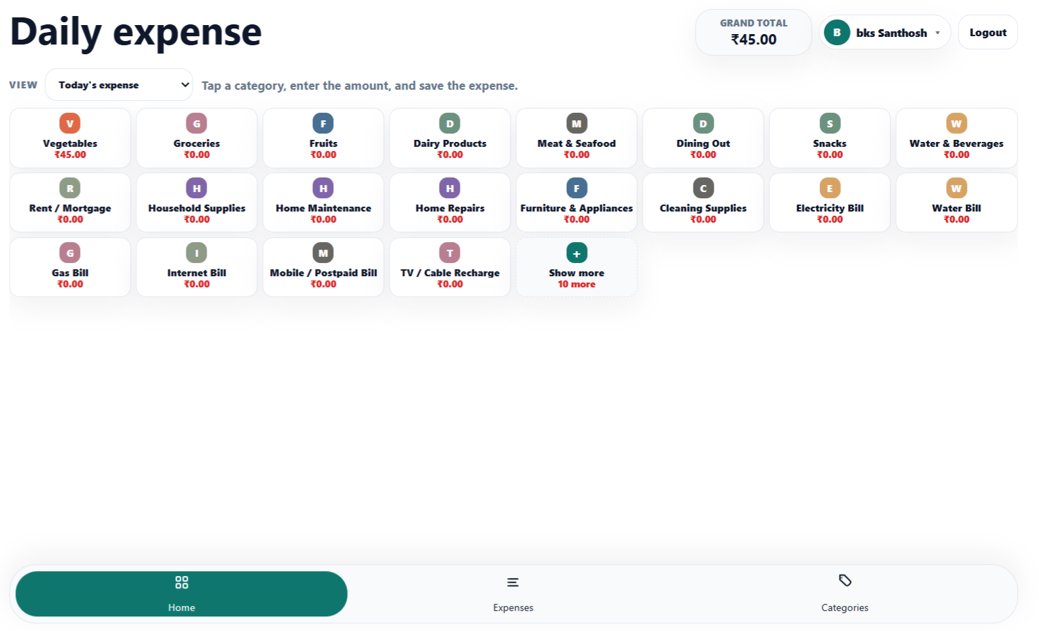Tap the Fruits category icon
This screenshot has width=1039, height=631.
323,123
